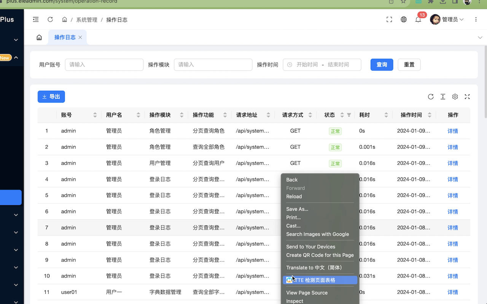Expand the tab list chevron at far right
Screen dimensions: 487x304
click(x=480, y=37)
